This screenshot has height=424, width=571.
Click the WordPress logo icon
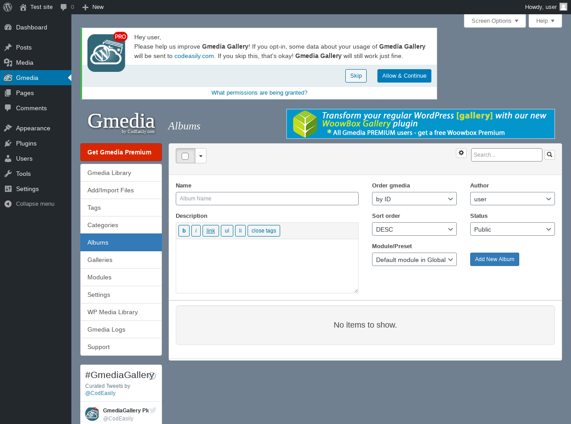(8, 7)
